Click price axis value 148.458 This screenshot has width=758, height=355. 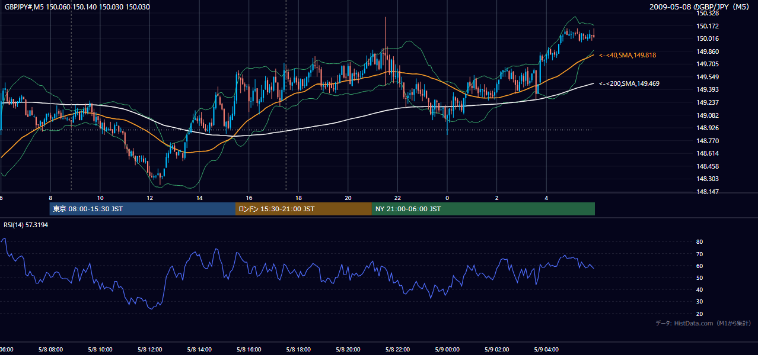(x=707, y=166)
